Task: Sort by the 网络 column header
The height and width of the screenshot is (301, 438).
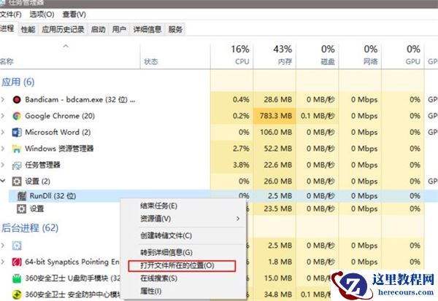Action: coord(370,61)
